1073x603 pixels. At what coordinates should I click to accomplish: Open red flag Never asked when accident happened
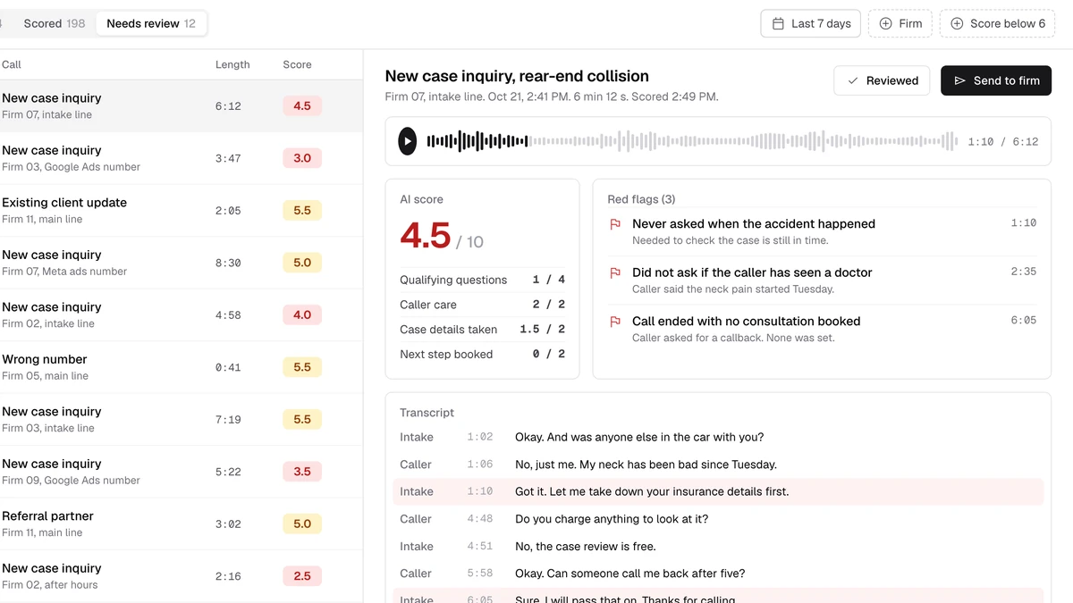[822, 231]
